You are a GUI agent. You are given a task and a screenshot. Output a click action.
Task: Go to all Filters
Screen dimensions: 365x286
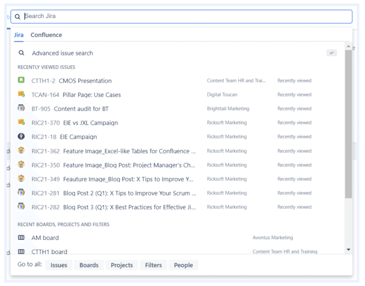click(x=153, y=265)
